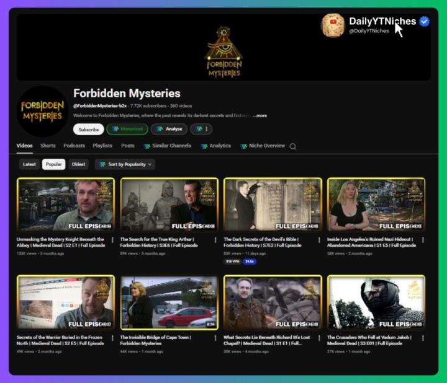Click the Forbidden Mysteries round channel avatar
The width and height of the screenshot is (447, 383).
click(x=42, y=111)
